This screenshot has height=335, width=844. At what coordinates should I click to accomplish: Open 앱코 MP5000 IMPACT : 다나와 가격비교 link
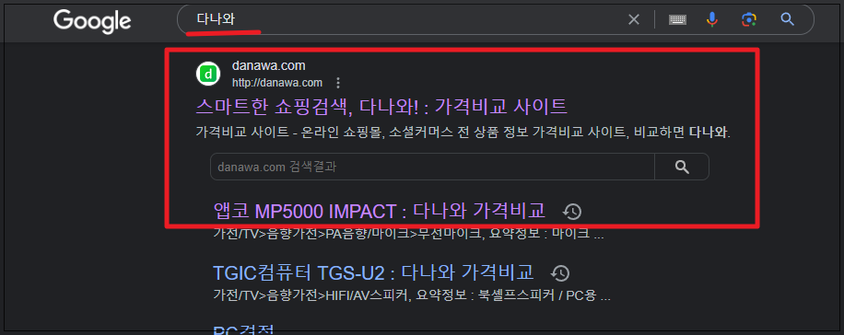pyautogui.click(x=380, y=211)
